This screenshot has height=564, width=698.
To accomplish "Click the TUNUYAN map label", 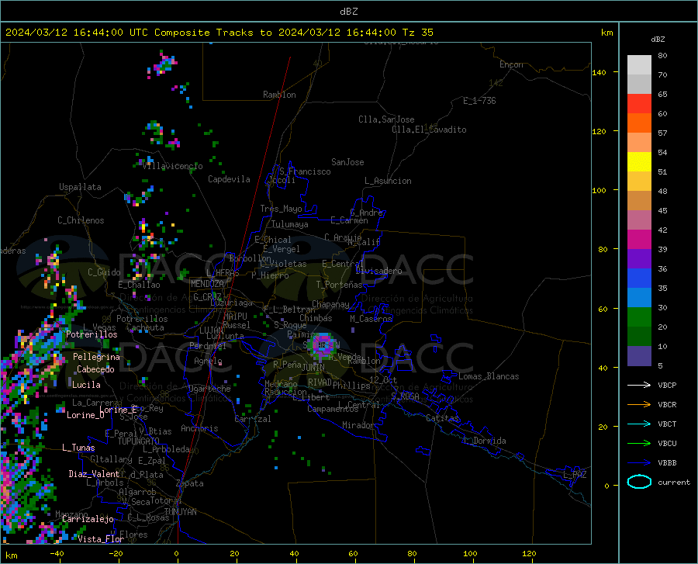I will tap(180, 512).
